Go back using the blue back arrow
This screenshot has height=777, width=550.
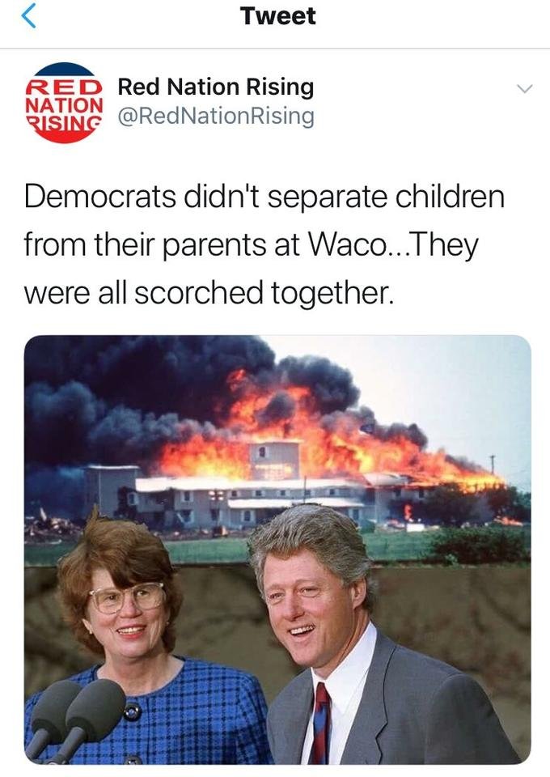(29, 16)
